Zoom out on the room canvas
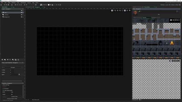Image resolution: width=182 pixels, height=102 pixels. pos(115,10)
